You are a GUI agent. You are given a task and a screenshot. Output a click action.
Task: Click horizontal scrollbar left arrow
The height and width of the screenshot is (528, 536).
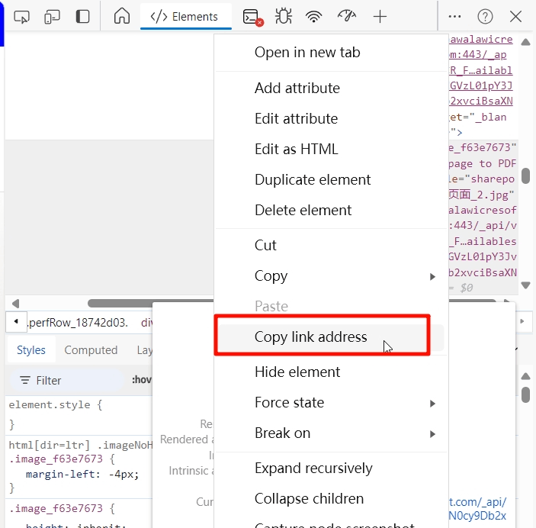[x=16, y=304]
